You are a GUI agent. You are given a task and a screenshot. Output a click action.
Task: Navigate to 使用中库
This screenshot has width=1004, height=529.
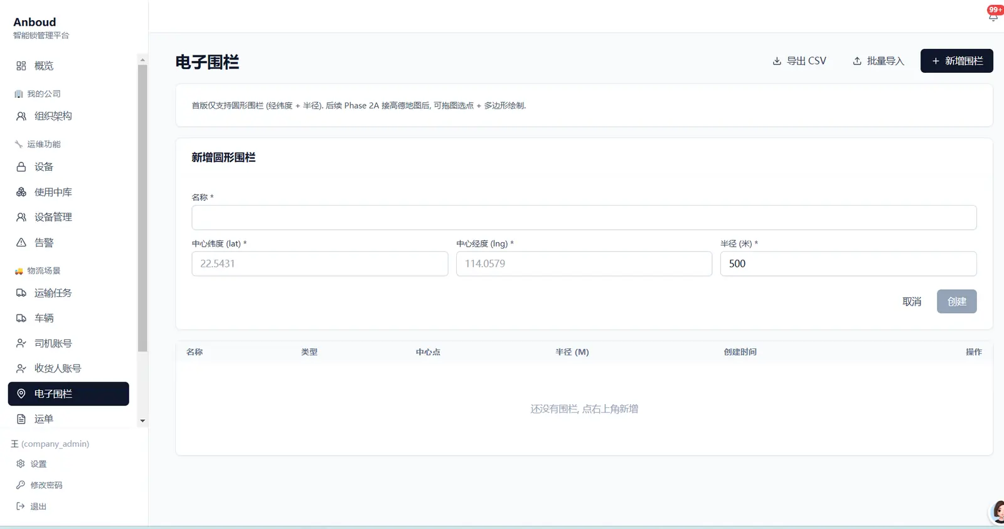coord(68,192)
